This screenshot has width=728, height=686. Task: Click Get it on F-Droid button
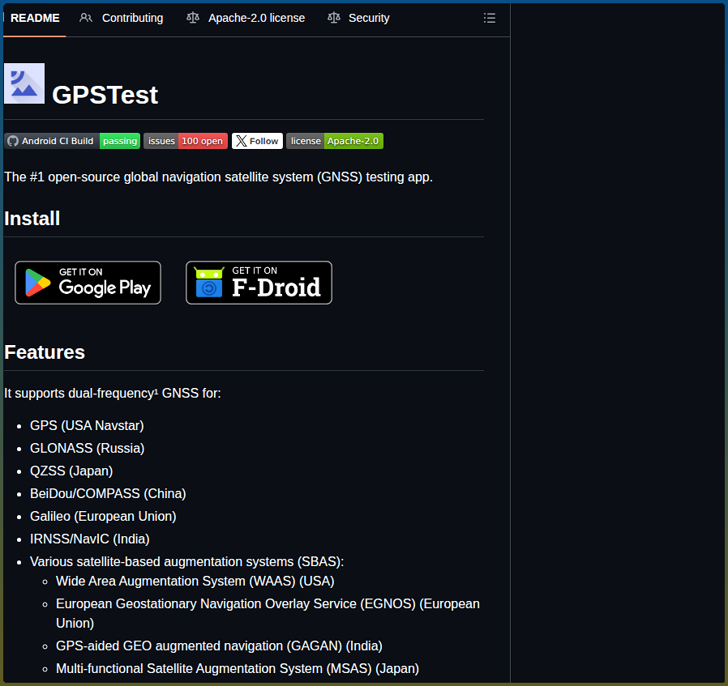259,283
